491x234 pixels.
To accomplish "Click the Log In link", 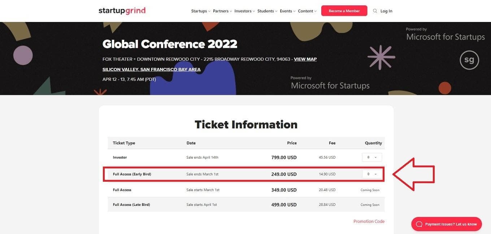I will tap(386, 11).
